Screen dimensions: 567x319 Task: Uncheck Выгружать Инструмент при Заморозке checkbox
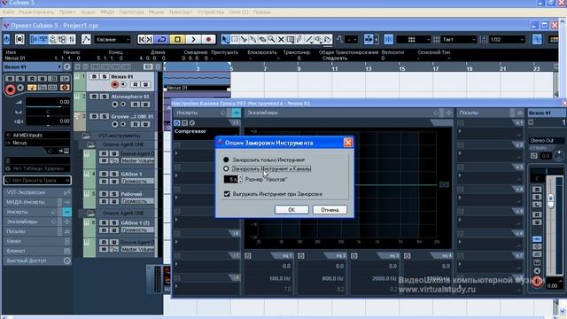coord(227,194)
